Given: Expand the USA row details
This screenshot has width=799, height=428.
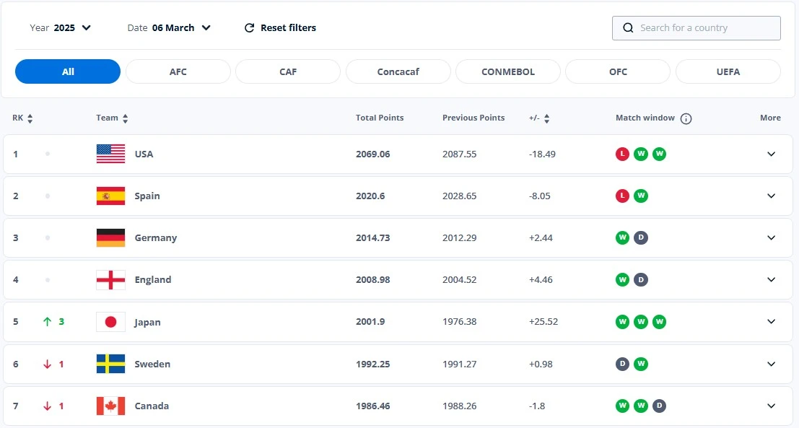Looking at the screenshot, I should [x=771, y=154].
